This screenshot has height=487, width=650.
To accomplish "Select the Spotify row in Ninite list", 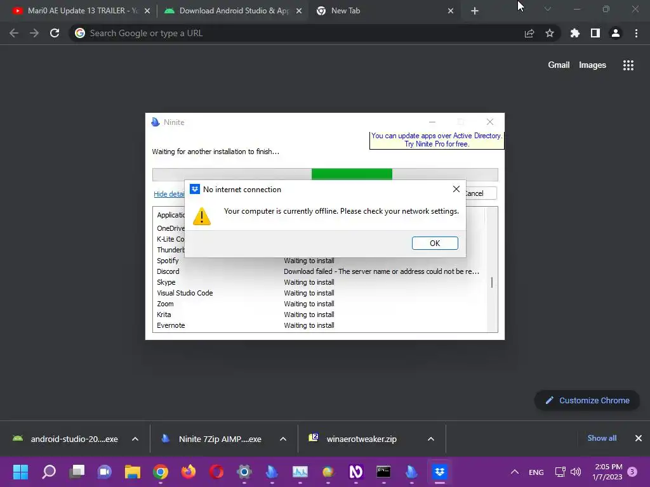I will [319, 261].
